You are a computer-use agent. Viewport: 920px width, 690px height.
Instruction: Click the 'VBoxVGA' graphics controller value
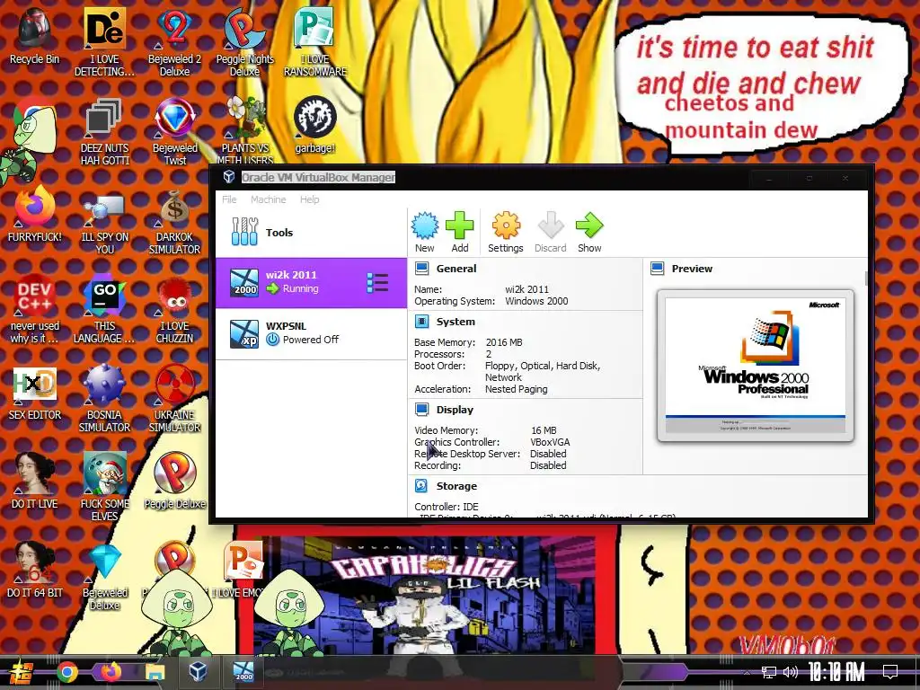550,442
